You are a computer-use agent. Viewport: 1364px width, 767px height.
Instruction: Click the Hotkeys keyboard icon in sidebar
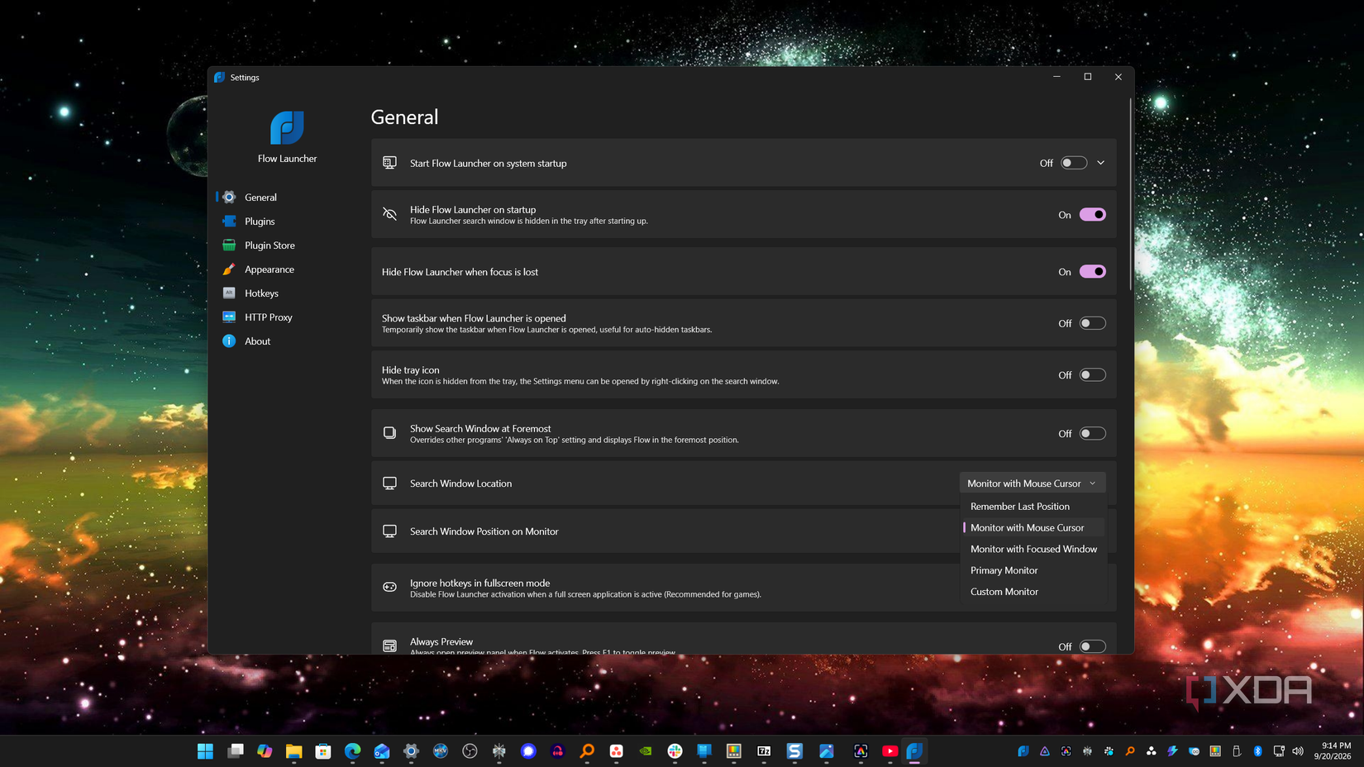point(229,293)
